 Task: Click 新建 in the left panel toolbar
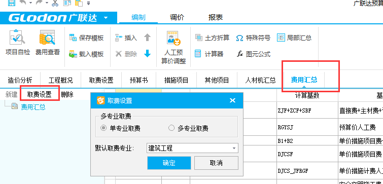11,94
